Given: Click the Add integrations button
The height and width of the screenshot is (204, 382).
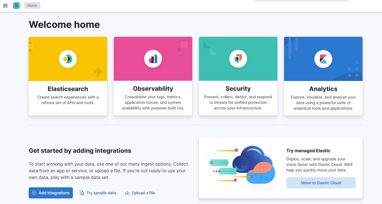Looking at the screenshot, I should pyautogui.click(x=51, y=193).
